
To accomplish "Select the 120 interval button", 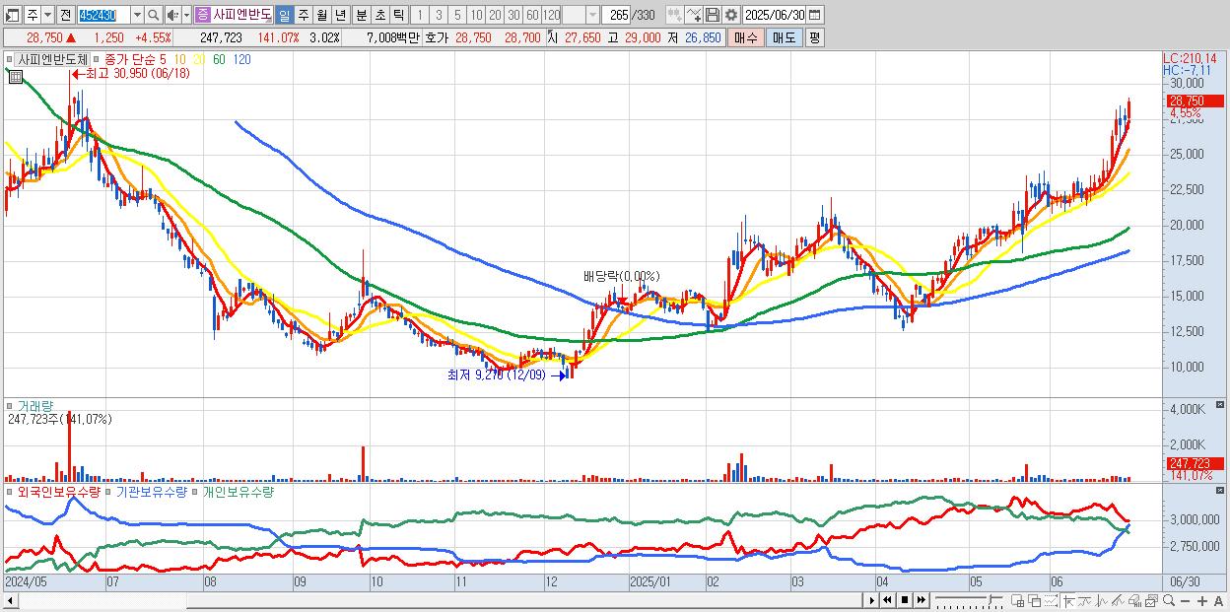I will point(551,15).
